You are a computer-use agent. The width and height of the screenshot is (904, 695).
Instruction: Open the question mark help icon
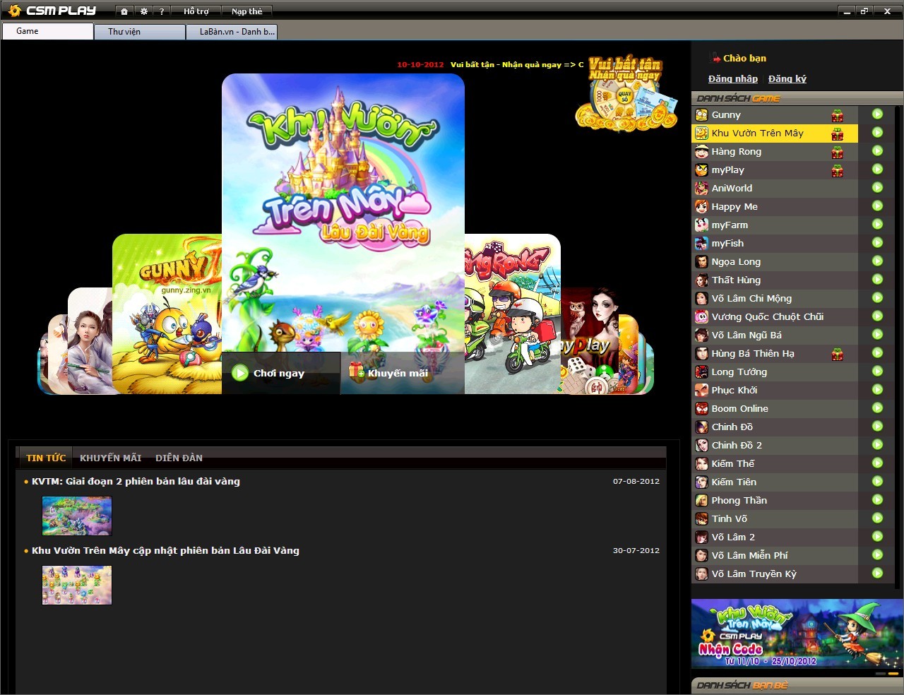pyautogui.click(x=162, y=11)
